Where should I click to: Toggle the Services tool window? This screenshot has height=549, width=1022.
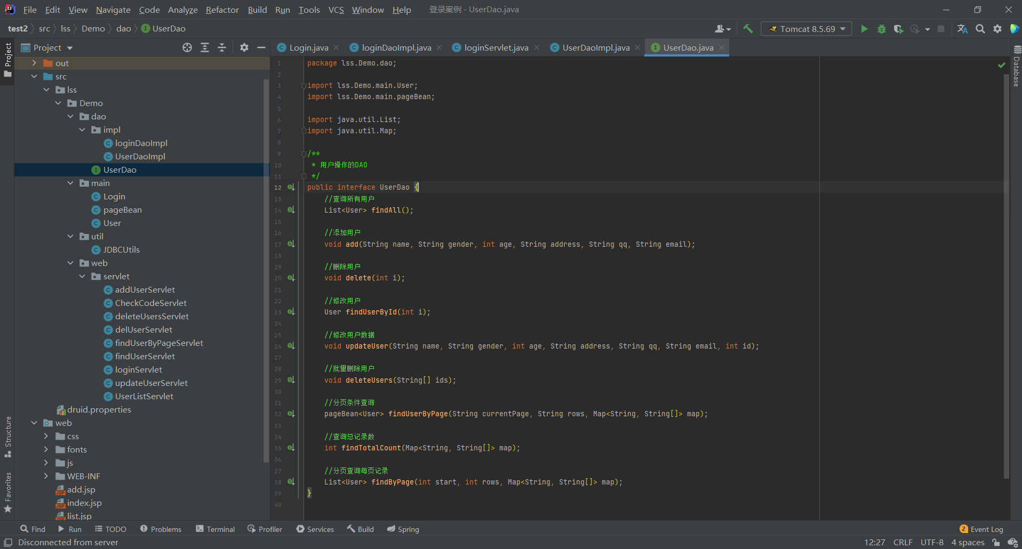point(315,529)
